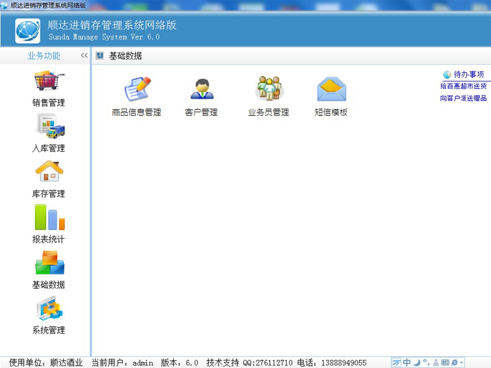The image size is (491, 368).
Task: Collapse the 业务功能 sidebar with double chevron
Action: click(84, 56)
